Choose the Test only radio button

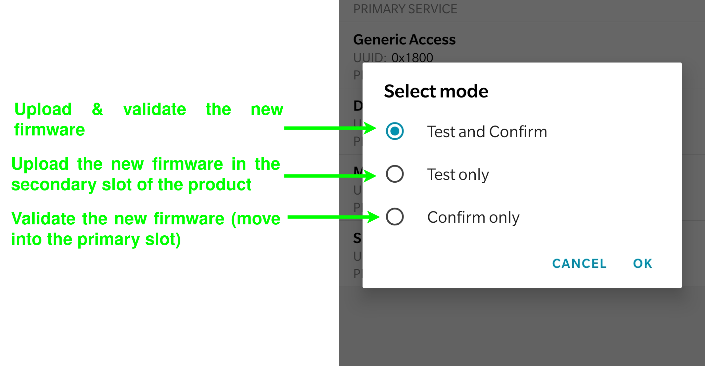coord(395,174)
